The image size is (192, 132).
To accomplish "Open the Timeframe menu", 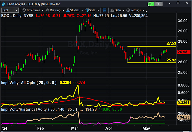I will tap(33, 10).
